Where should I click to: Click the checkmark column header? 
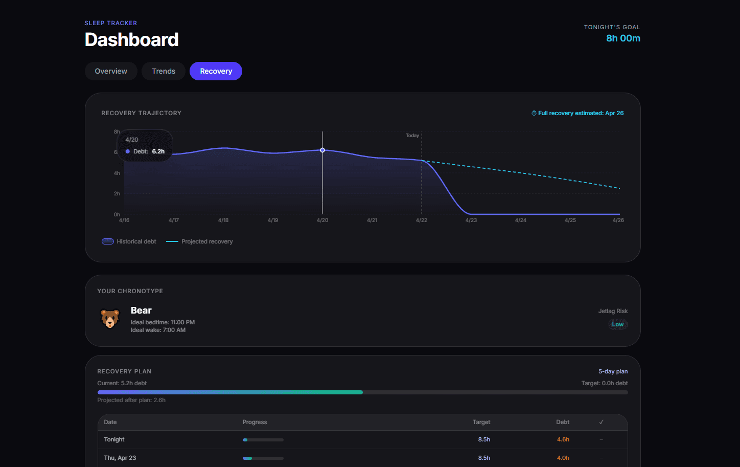point(602,422)
